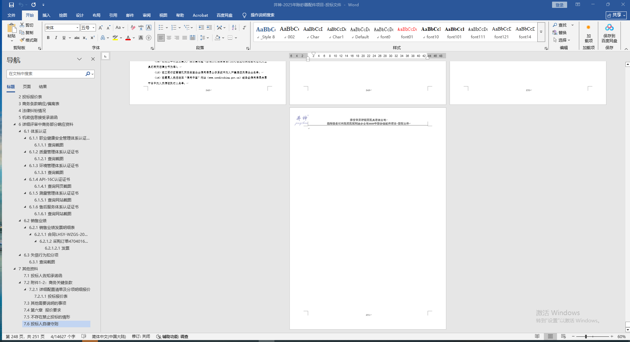The width and height of the screenshot is (630, 342).
Task: Collapse the 6.1 体系认证 heading
Action: [x=20, y=131]
